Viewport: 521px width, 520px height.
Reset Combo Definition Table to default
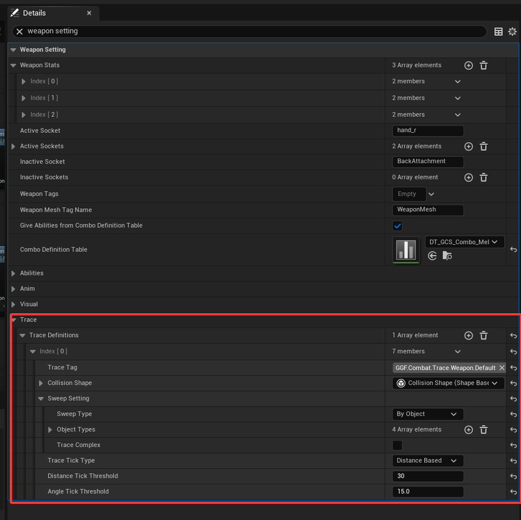(513, 250)
